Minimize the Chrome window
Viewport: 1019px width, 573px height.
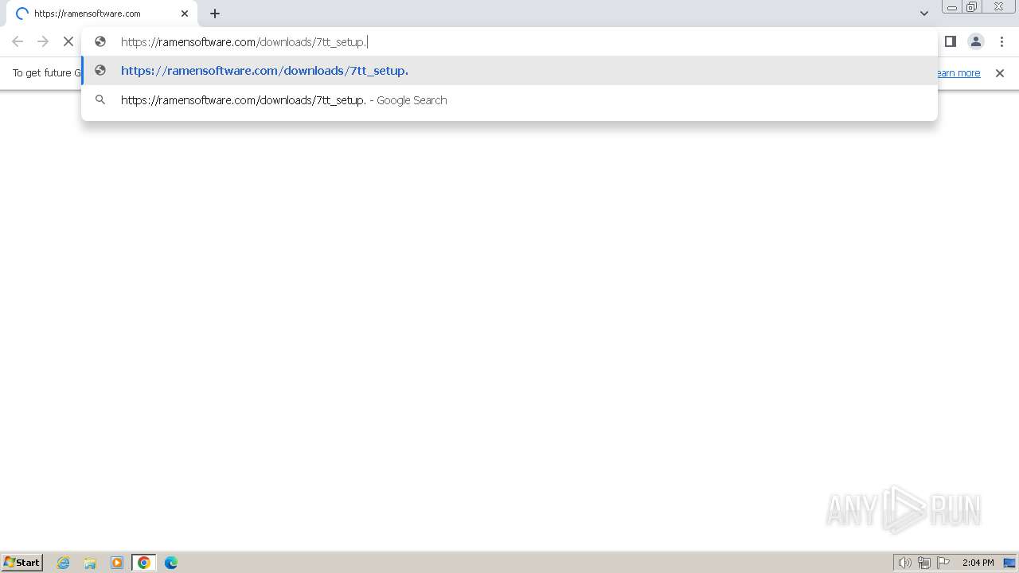(952, 6)
